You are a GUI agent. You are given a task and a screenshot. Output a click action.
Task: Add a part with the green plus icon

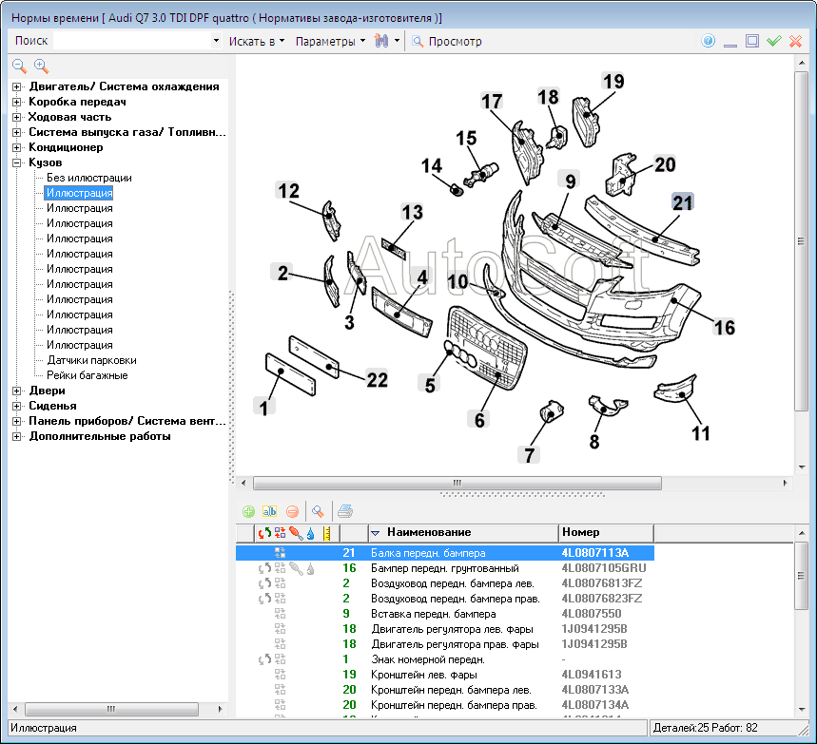248,512
